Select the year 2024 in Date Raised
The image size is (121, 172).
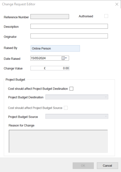42,58
